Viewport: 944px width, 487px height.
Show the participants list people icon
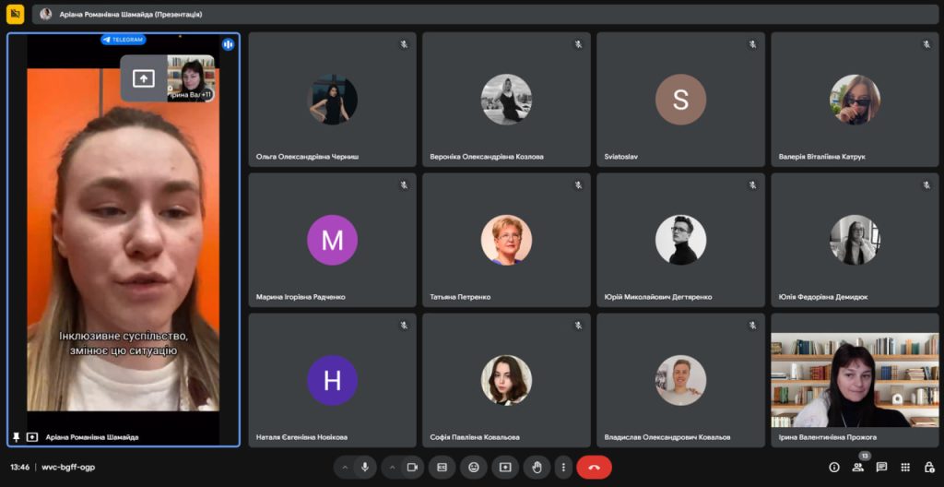click(858, 468)
